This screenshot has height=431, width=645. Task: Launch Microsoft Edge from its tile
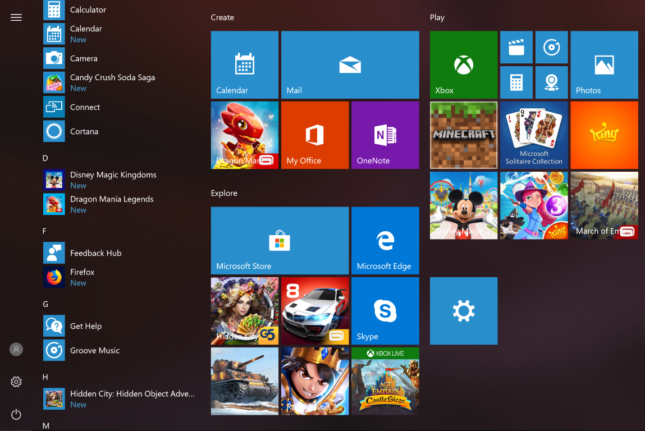pos(385,240)
